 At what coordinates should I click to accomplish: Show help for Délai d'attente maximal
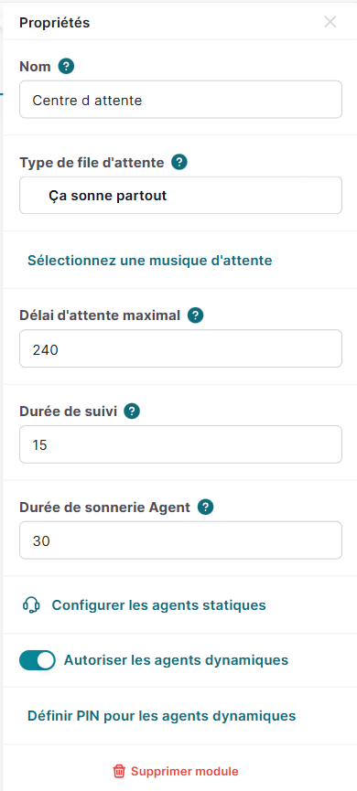click(x=195, y=315)
